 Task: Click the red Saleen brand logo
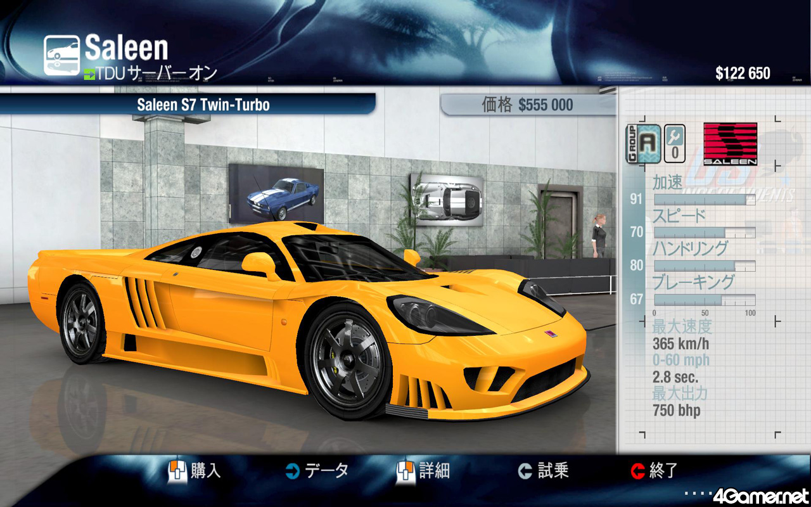[x=731, y=143]
